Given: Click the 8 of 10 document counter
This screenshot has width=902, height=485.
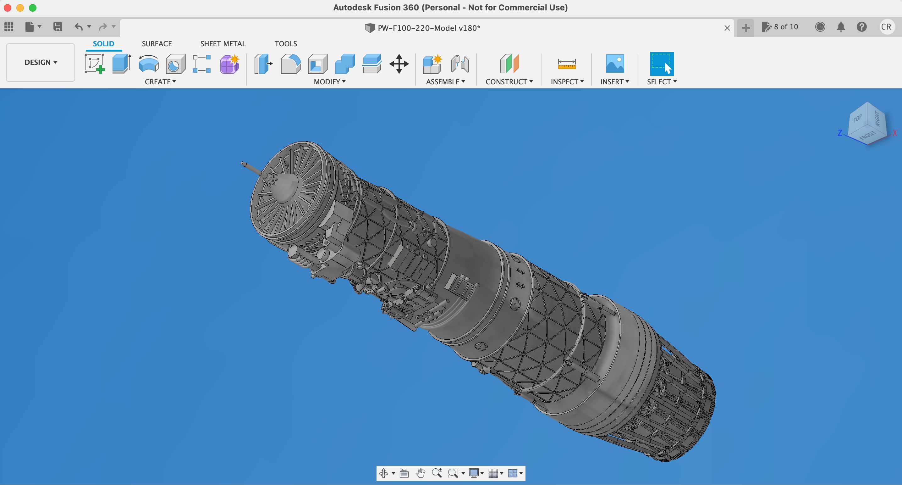Looking at the screenshot, I should click(780, 27).
